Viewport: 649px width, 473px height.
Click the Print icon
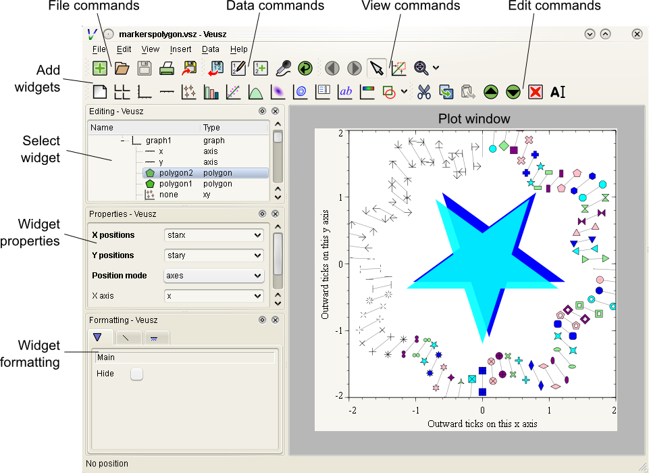point(166,68)
